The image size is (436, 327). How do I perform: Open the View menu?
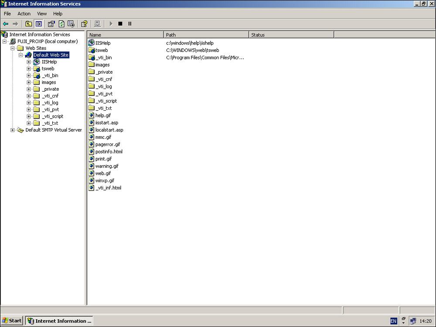[42, 14]
